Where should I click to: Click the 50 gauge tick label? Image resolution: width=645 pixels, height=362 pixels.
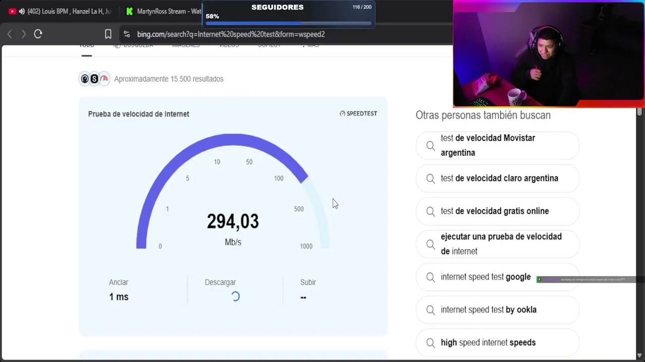[x=249, y=162]
